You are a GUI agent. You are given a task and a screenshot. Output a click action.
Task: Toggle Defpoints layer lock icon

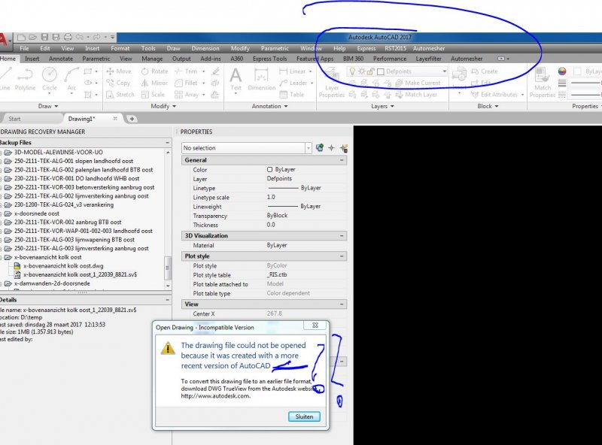(370, 71)
